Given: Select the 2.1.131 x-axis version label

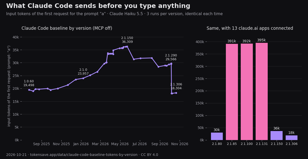Looking at the screenshot, I should coord(262,144).
